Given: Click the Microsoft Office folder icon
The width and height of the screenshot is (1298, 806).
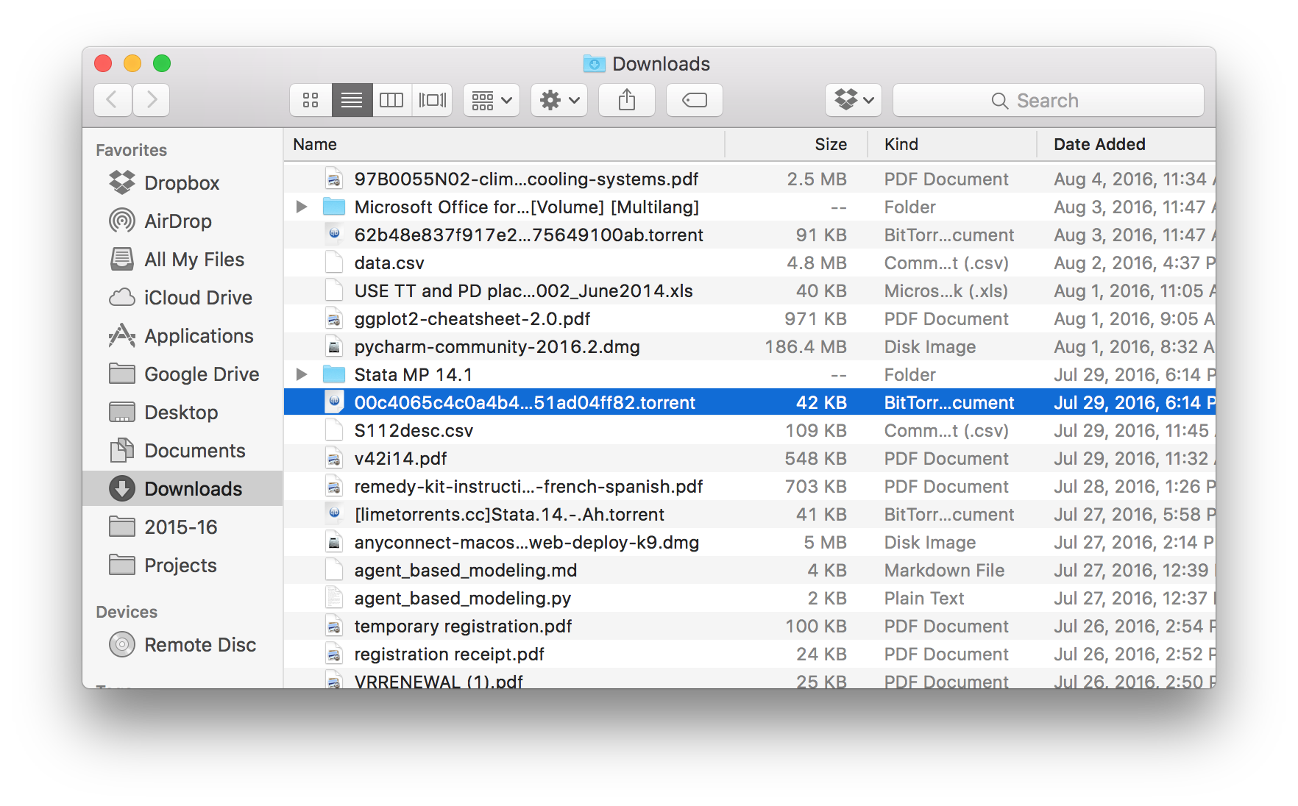Looking at the screenshot, I should (334, 207).
